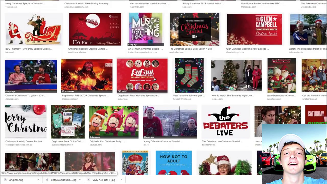Click the 'Christmas Special Box' image
Screen dimensions: 327x184
point(195,29)
